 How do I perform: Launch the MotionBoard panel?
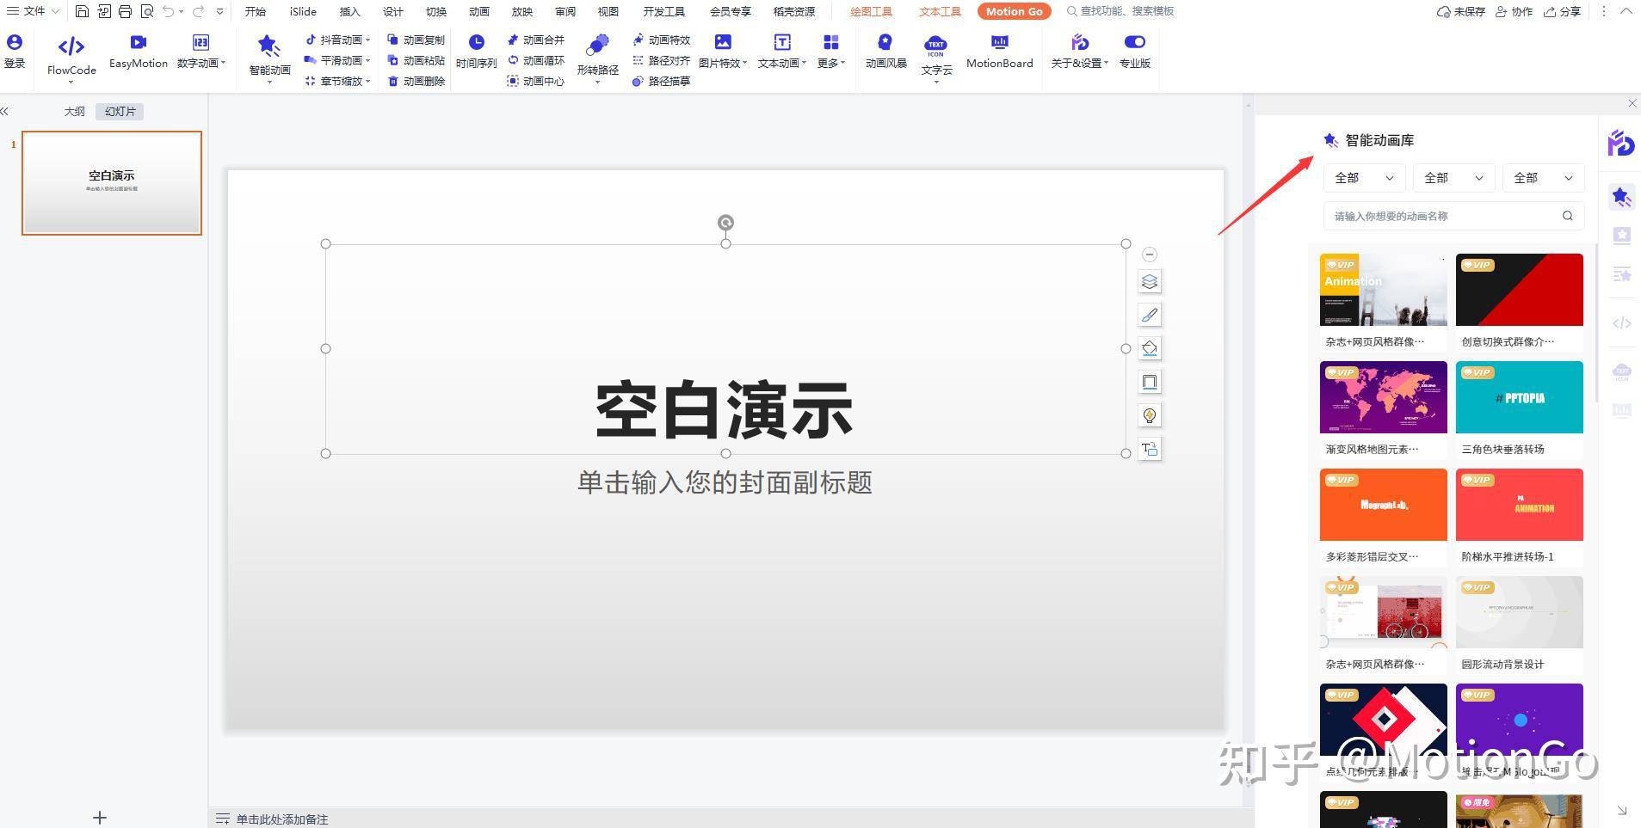[x=999, y=52]
